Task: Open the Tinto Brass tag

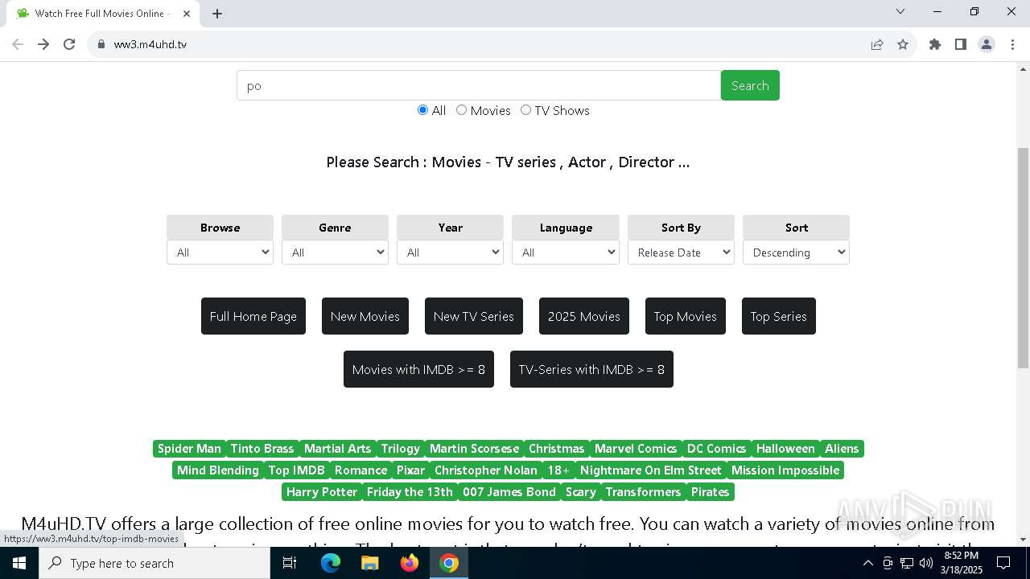Action: coord(262,449)
